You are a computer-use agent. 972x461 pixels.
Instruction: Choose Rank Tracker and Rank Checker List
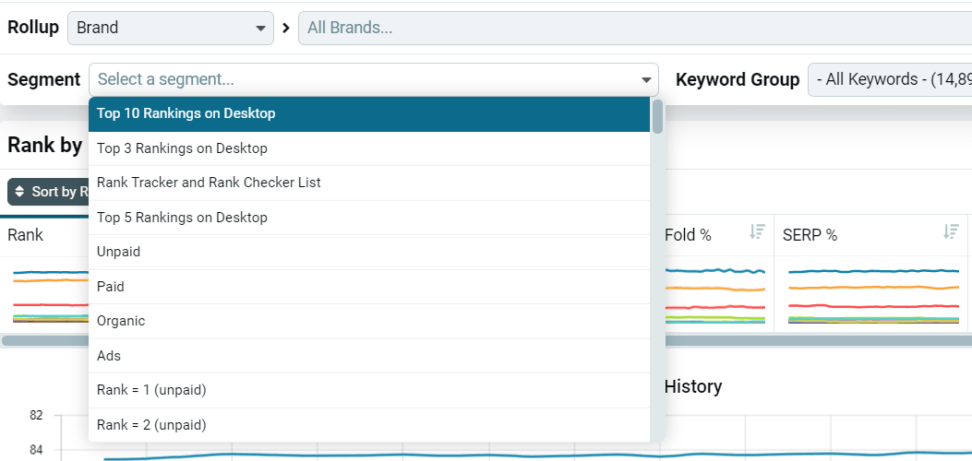369,183
